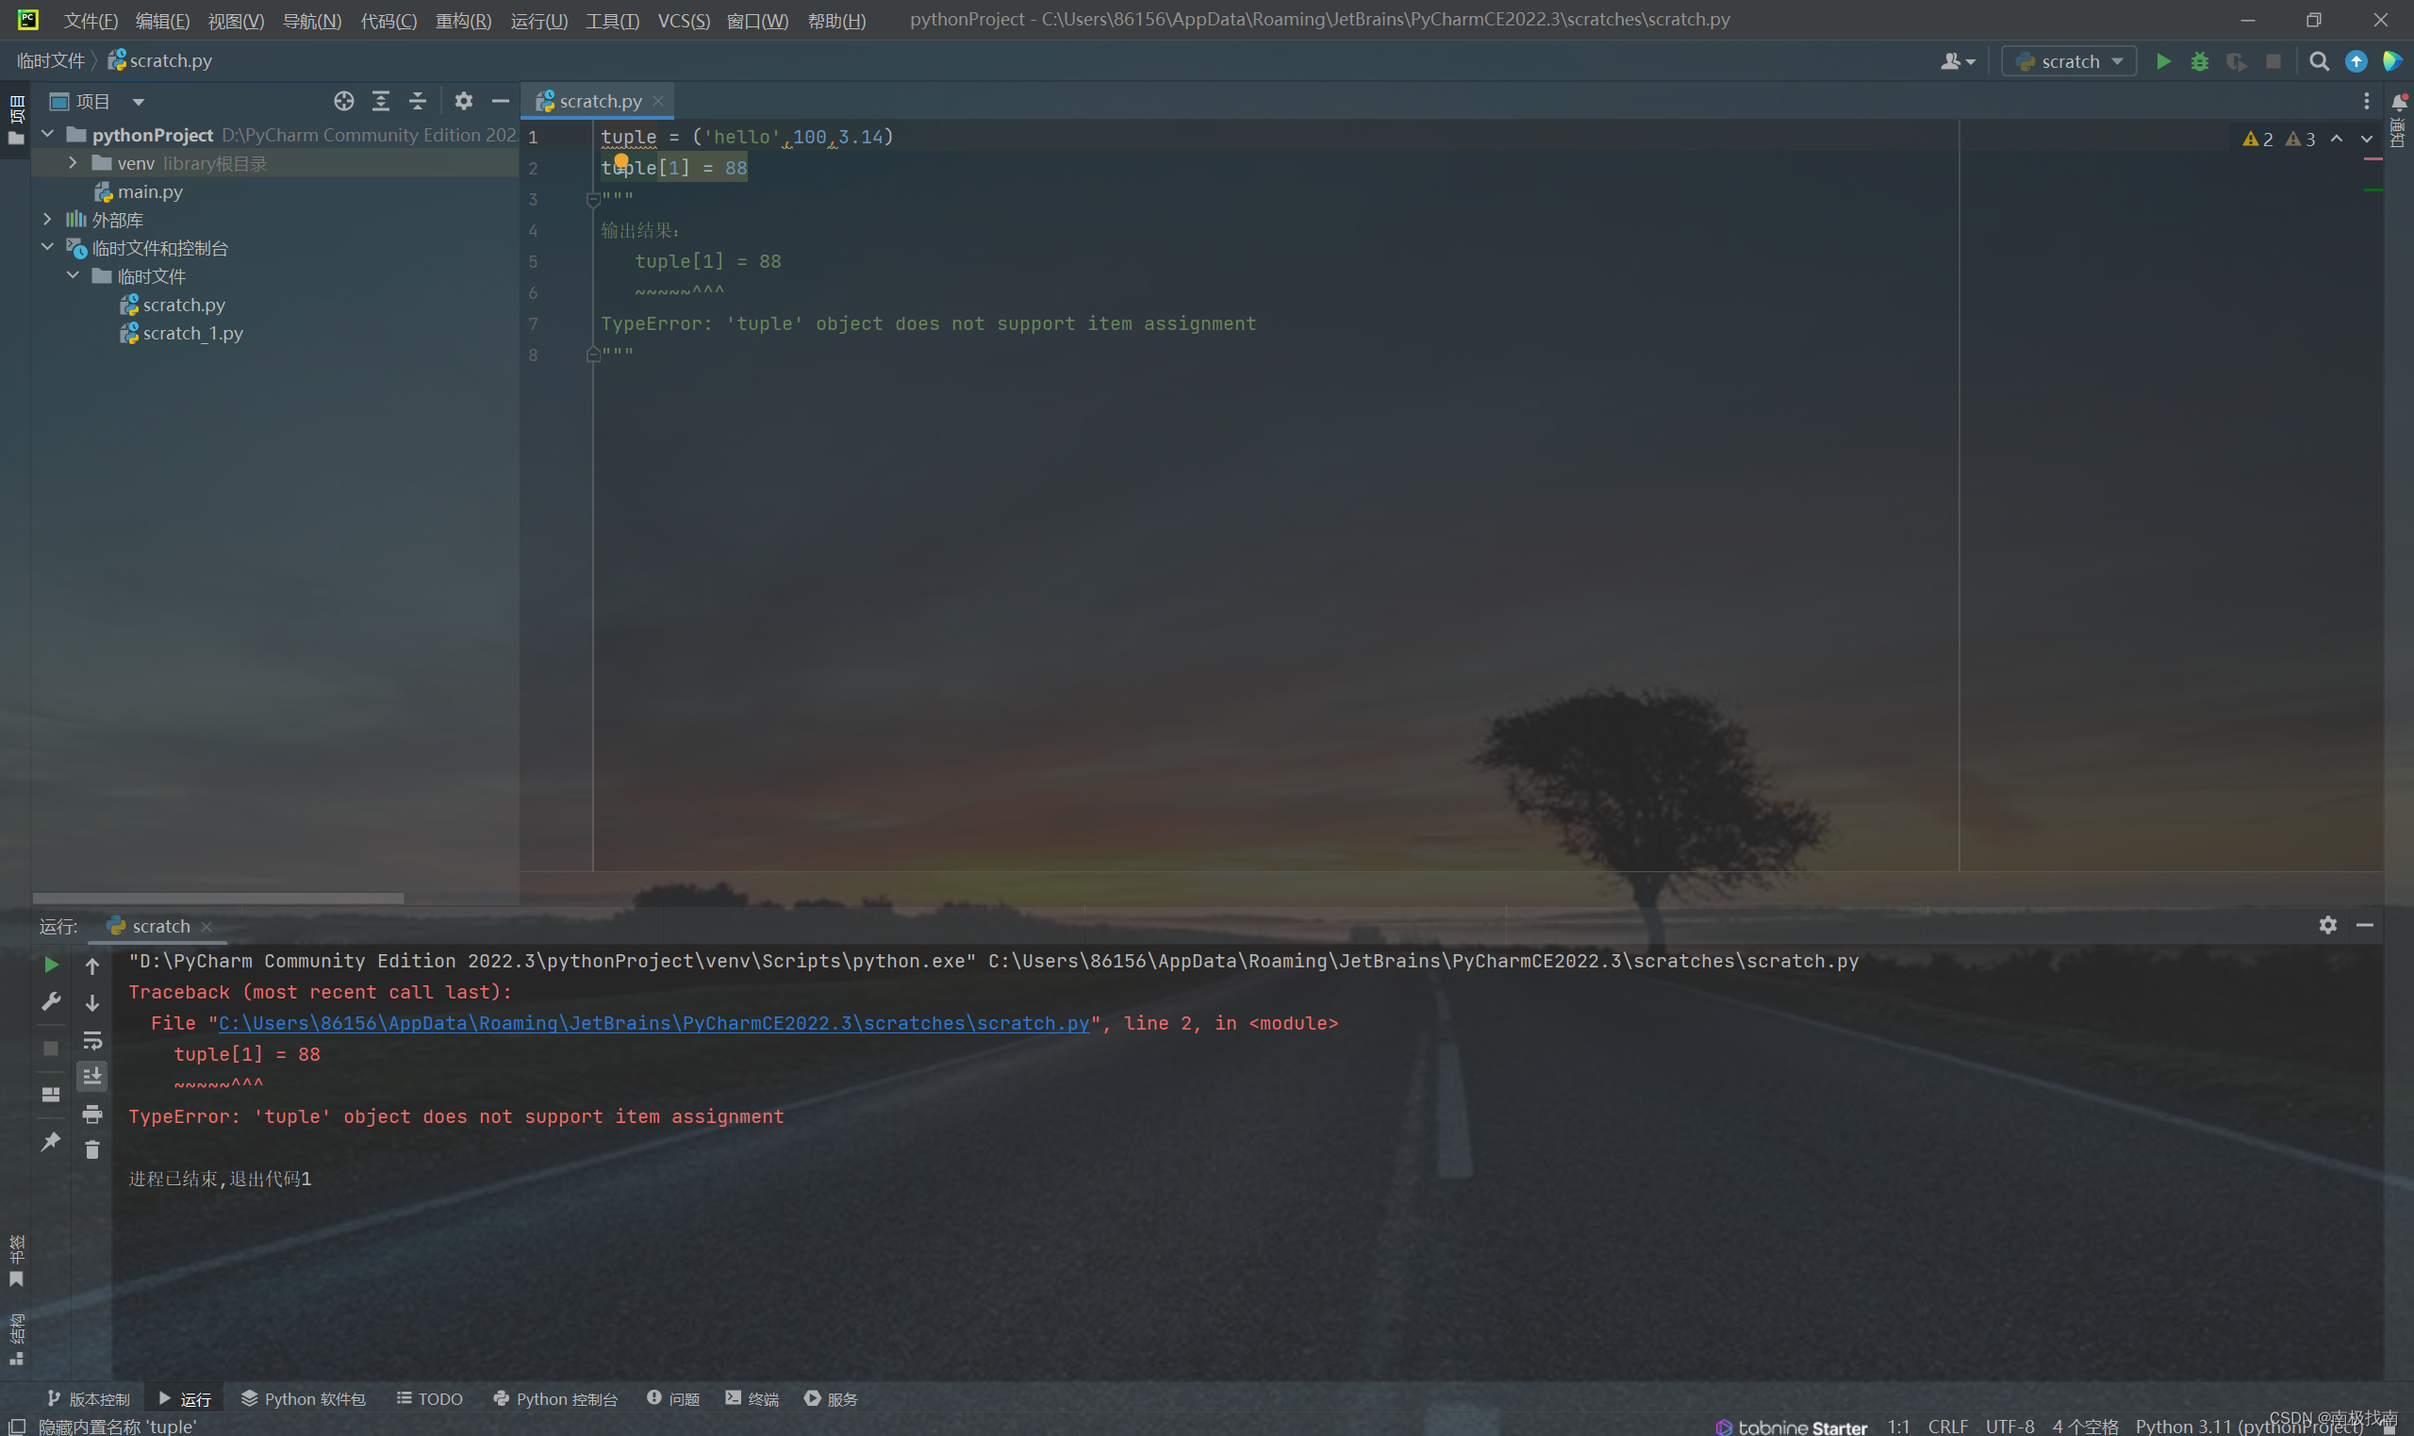Image resolution: width=2414 pixels, height=1436 pixels.
Task: Pin the run tab
Action: coord(51,1142)
